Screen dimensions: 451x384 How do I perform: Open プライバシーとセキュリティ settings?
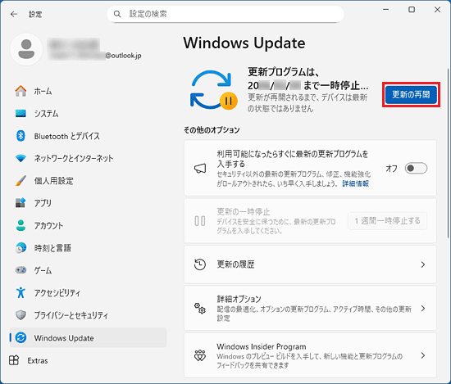88,315
